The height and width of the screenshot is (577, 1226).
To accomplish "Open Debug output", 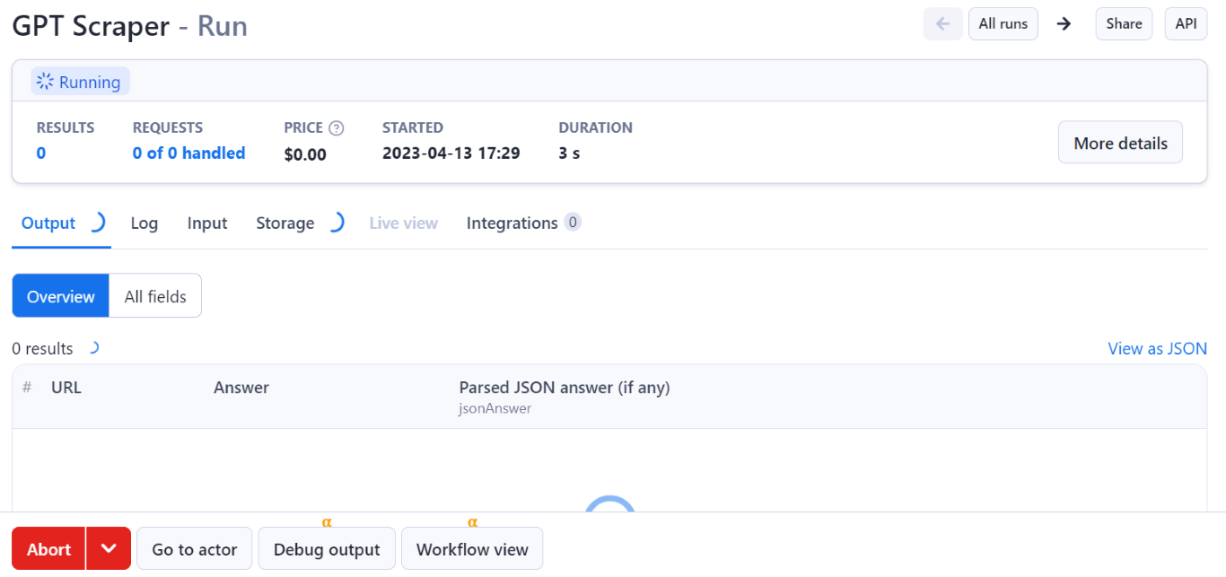I will (x=327, y=548).
